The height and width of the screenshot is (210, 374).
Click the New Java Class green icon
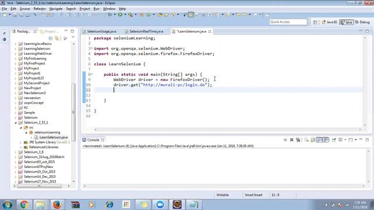coord(148,15)
